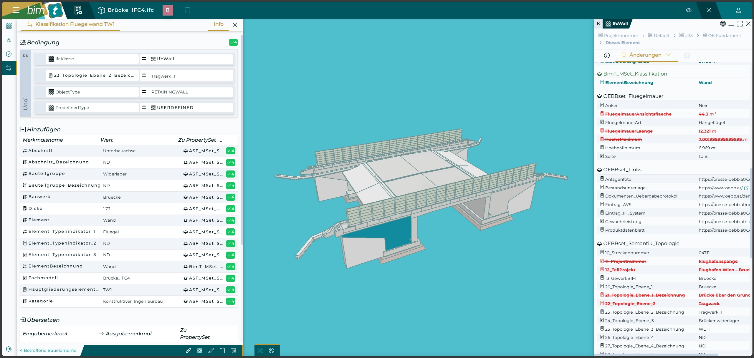Open the settings gear in sidebar
Screen dimensions: 754x358
(9, 349)
